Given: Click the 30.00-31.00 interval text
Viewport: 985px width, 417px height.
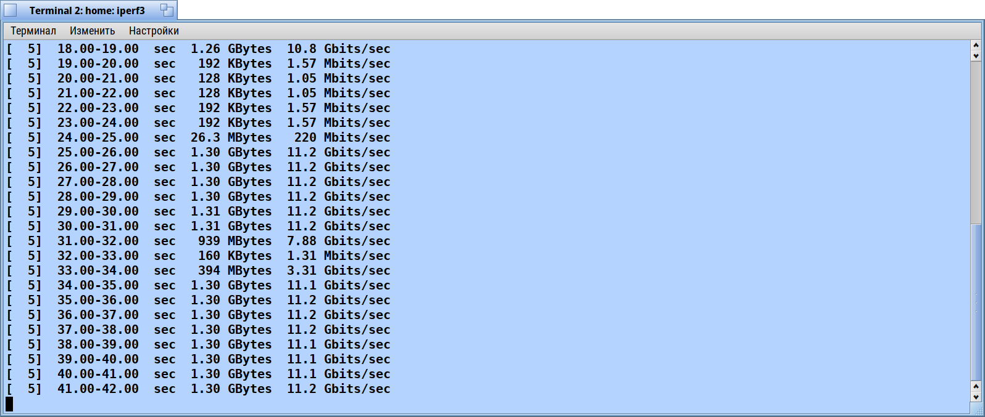Looking at the screenshot, I should click(98, 226).
